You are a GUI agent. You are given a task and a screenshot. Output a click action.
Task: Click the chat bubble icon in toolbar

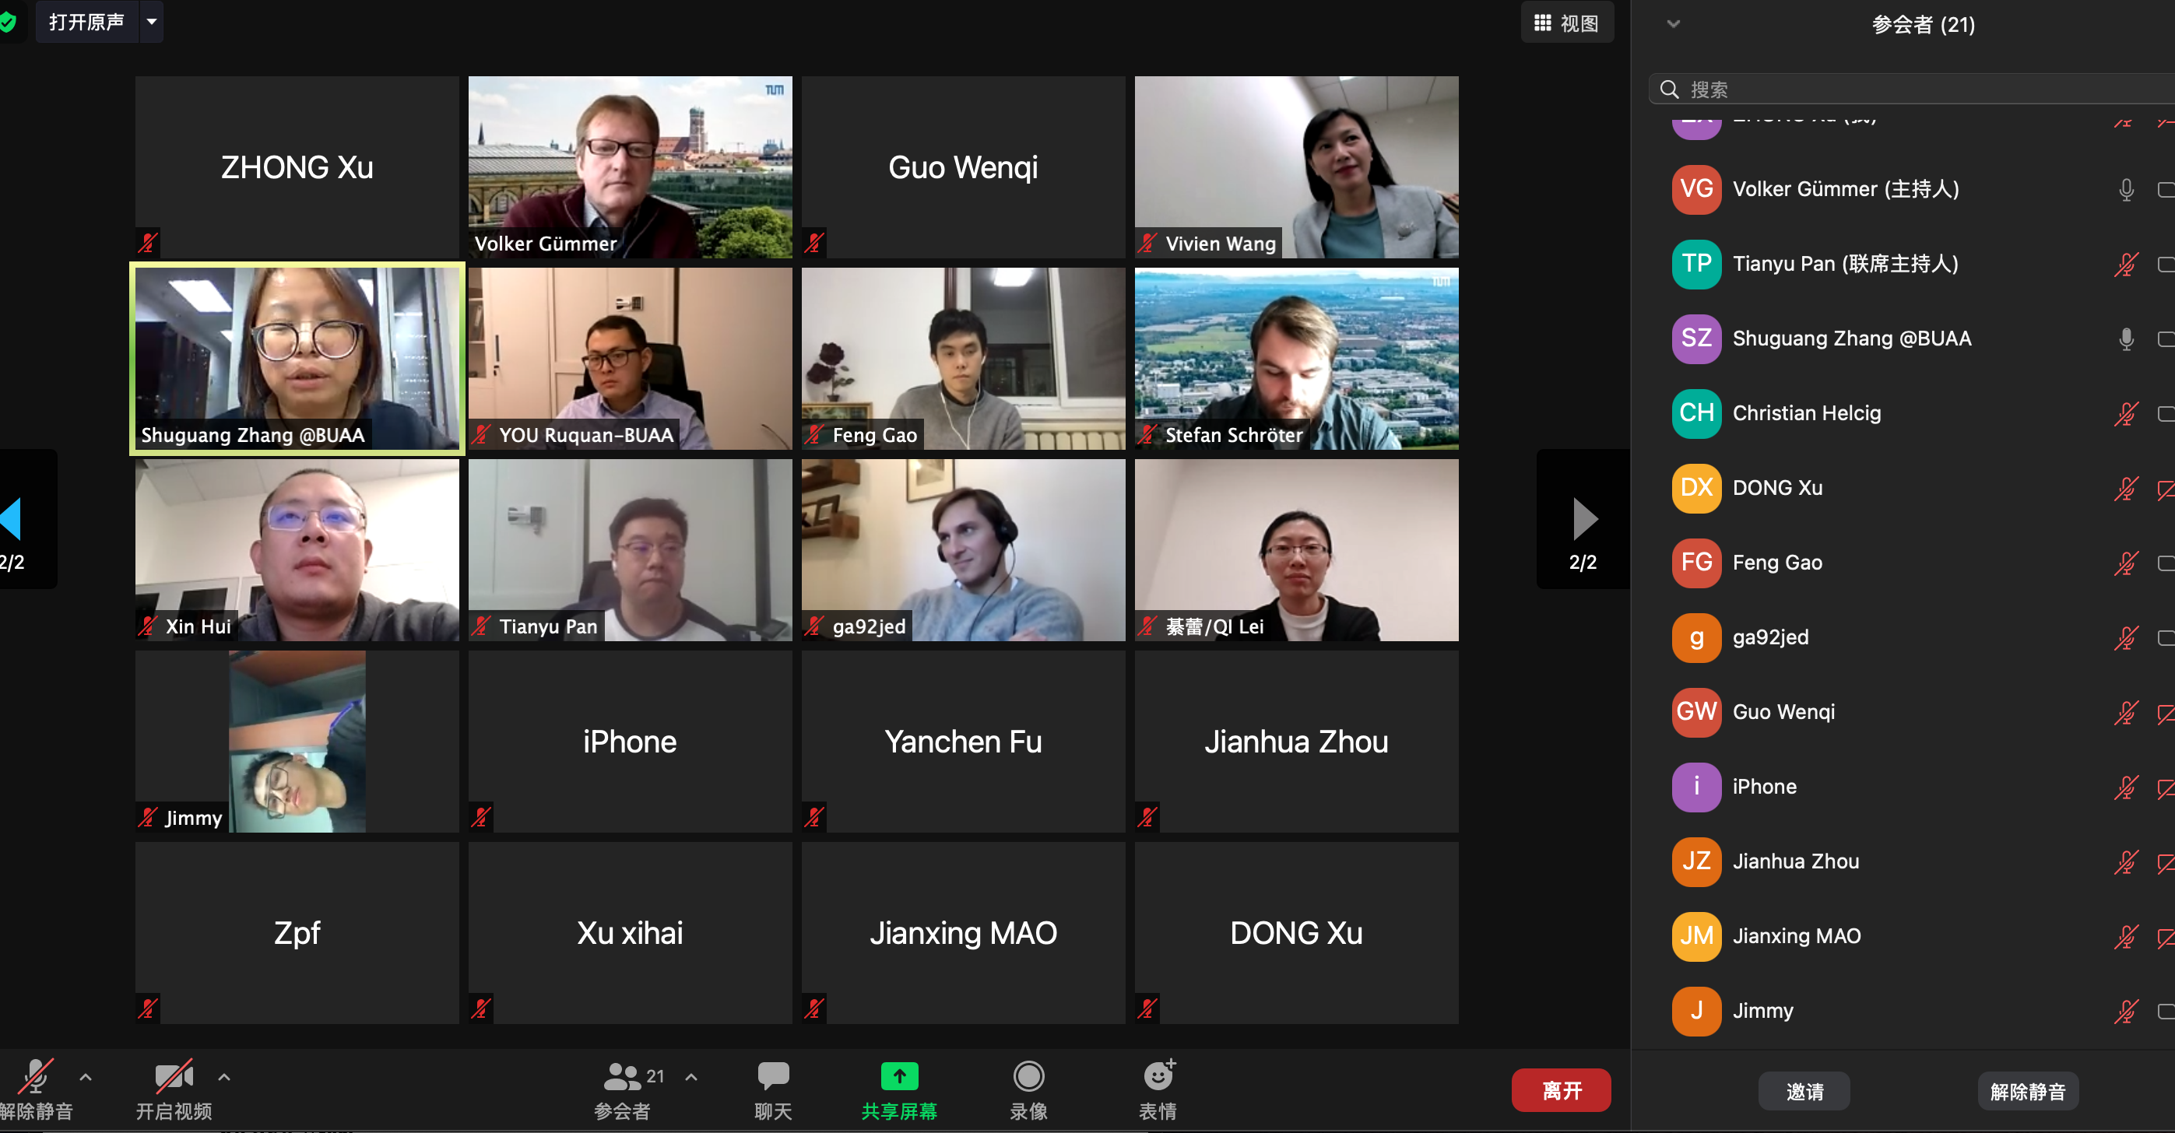pos(772,1075)
